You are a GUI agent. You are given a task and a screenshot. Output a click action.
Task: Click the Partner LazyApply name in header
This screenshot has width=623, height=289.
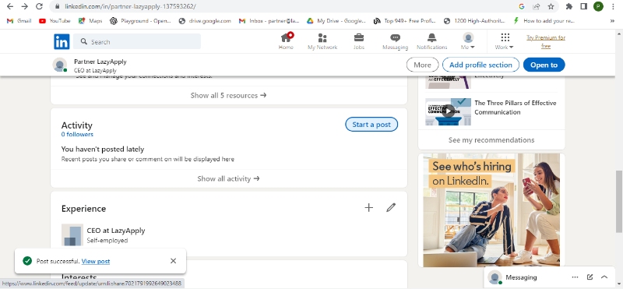point(100,62)
